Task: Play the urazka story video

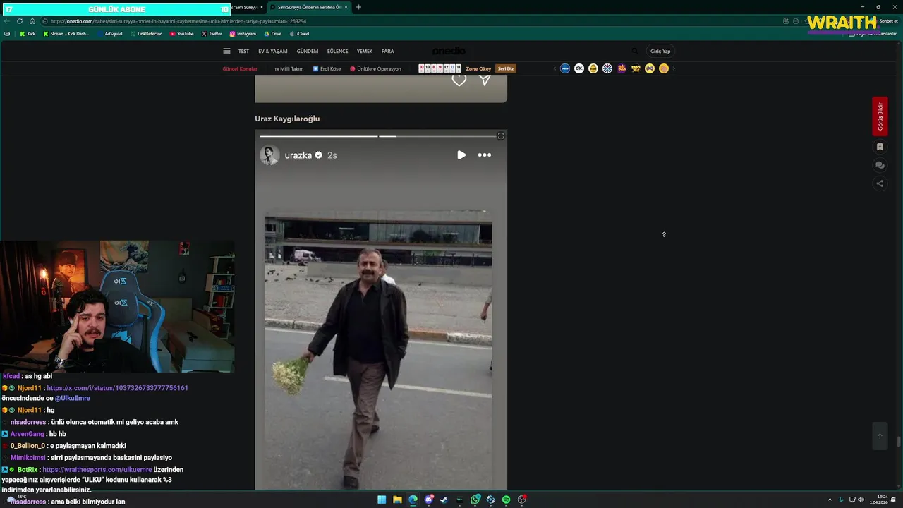Action: [x=461, y=155]
